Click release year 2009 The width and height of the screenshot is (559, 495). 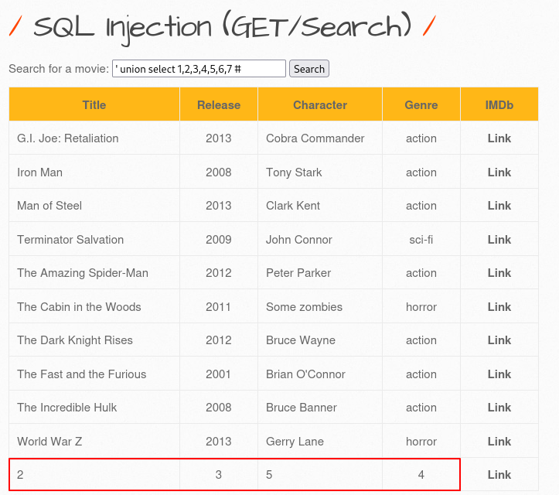click(219, 240)
